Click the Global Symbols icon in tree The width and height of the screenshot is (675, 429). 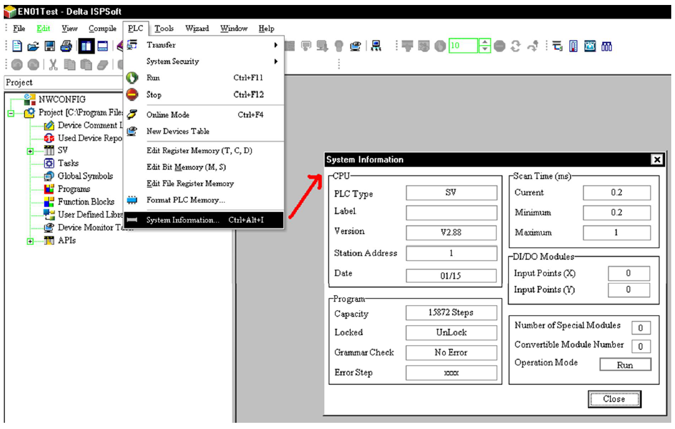[x=49, y=177]
